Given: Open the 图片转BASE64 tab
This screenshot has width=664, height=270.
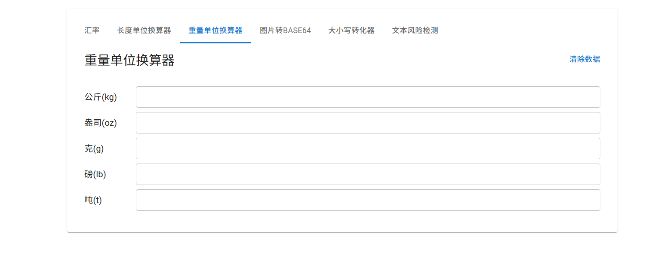Looking at the screenshot, I should tap(286, 30).
